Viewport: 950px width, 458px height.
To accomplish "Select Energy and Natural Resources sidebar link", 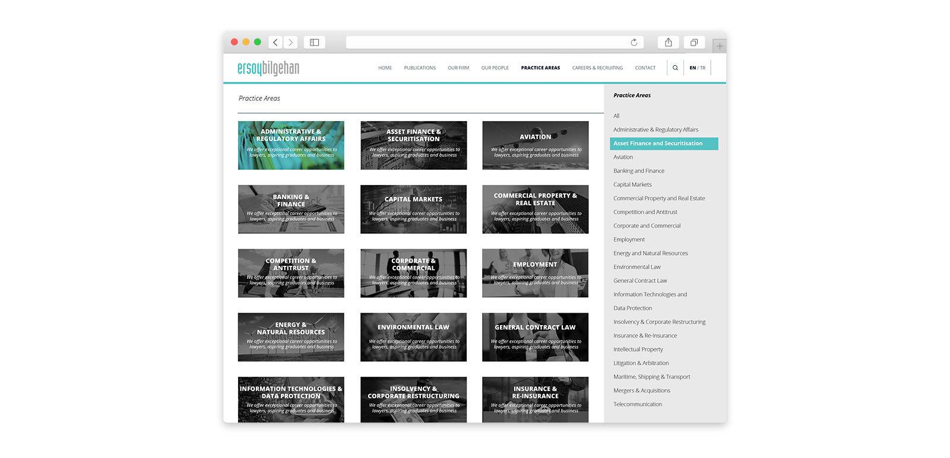I will 651,253.
